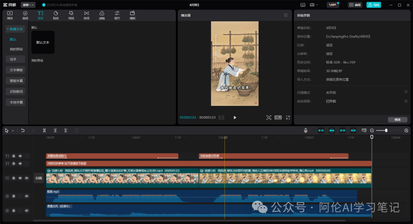Image resolution: width=413 pixels, height=224 pixels.
Task: Click the layout icon in the title bar
Action: point(312,5)
